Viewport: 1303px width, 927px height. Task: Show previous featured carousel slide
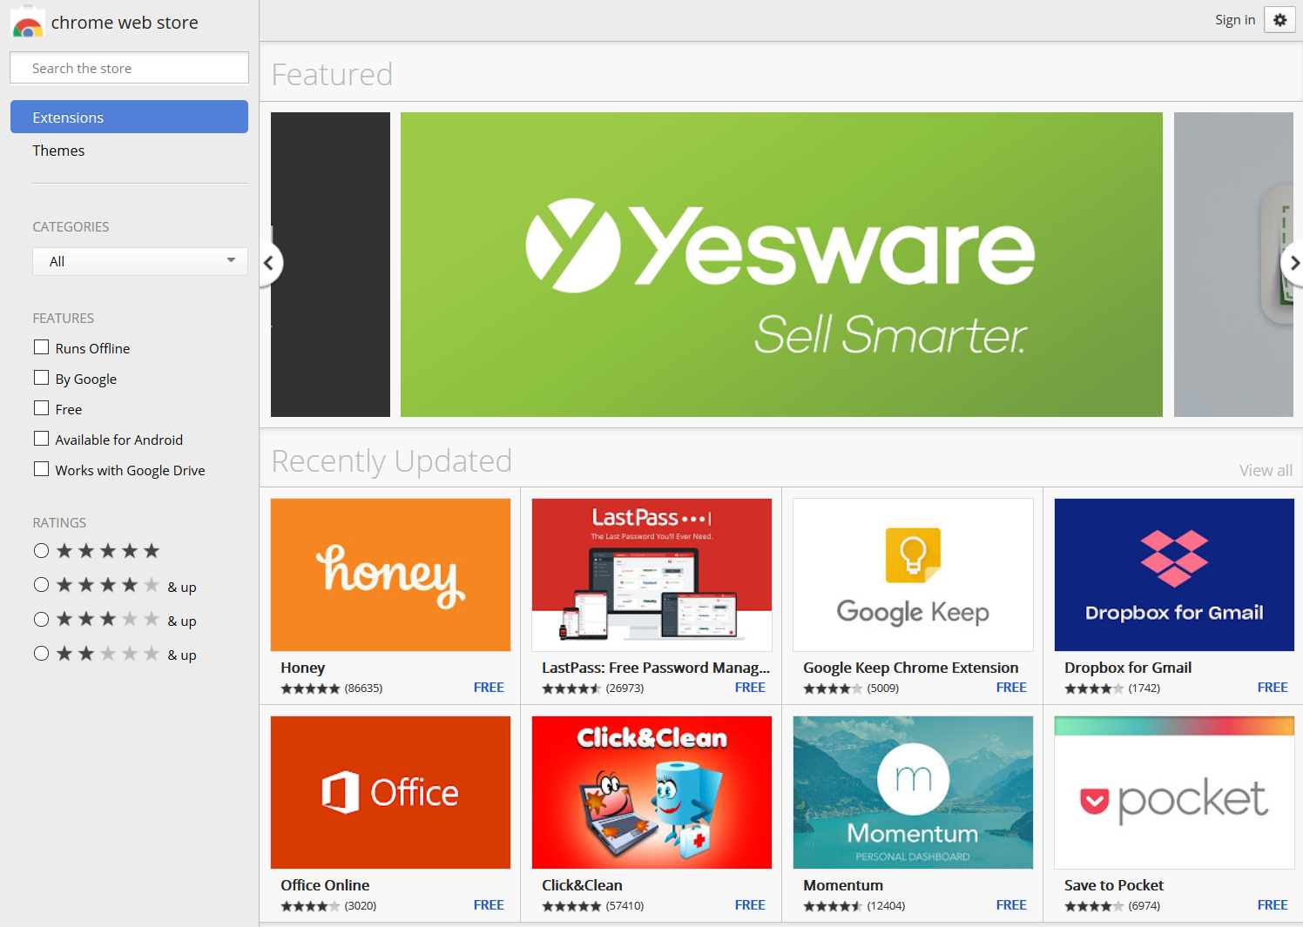[x=269, y=263]
